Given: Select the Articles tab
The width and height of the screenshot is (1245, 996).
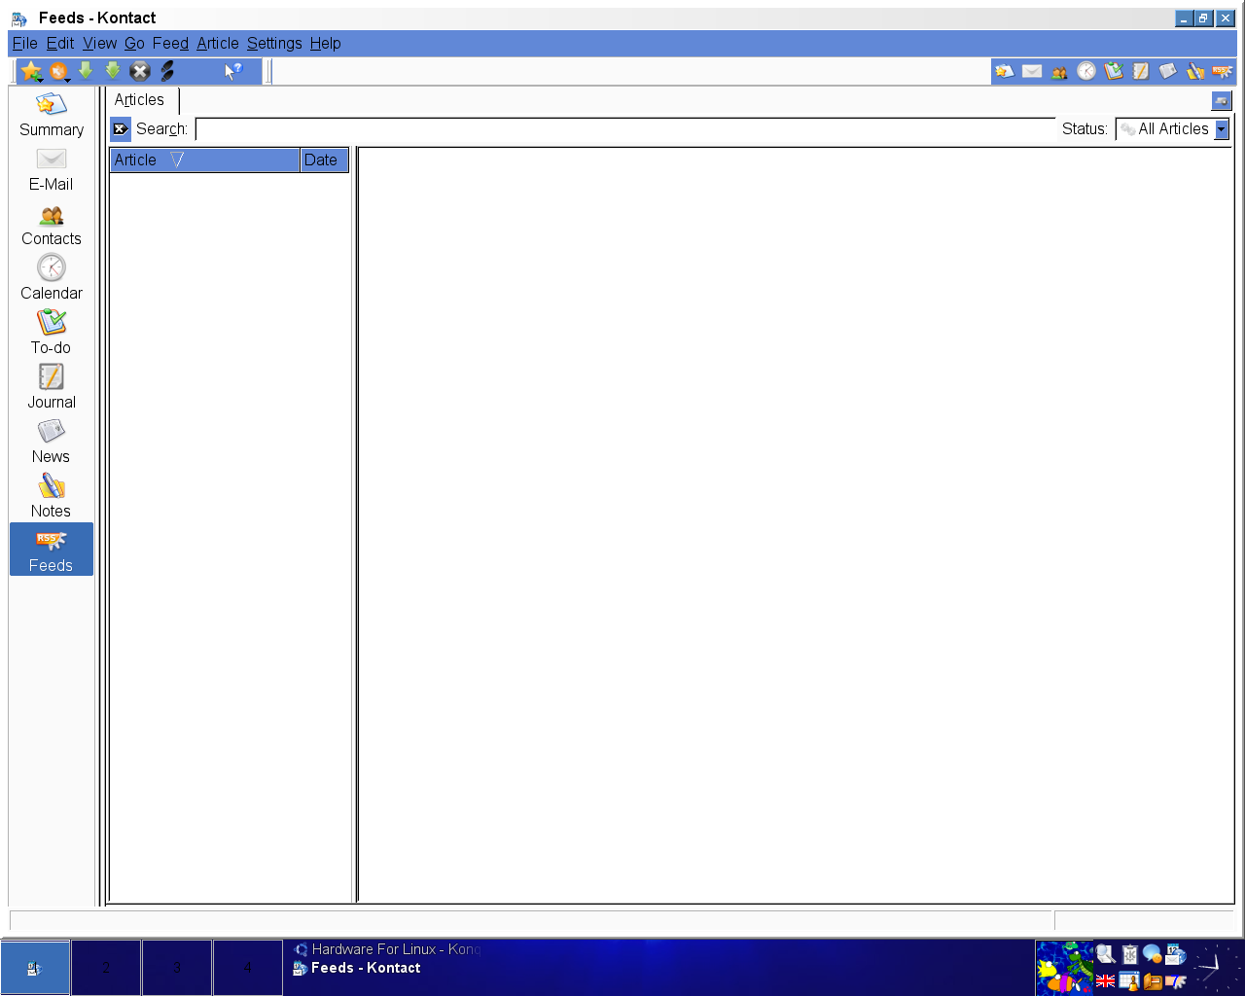Looking at the screenshot, I should click(140, 100).
